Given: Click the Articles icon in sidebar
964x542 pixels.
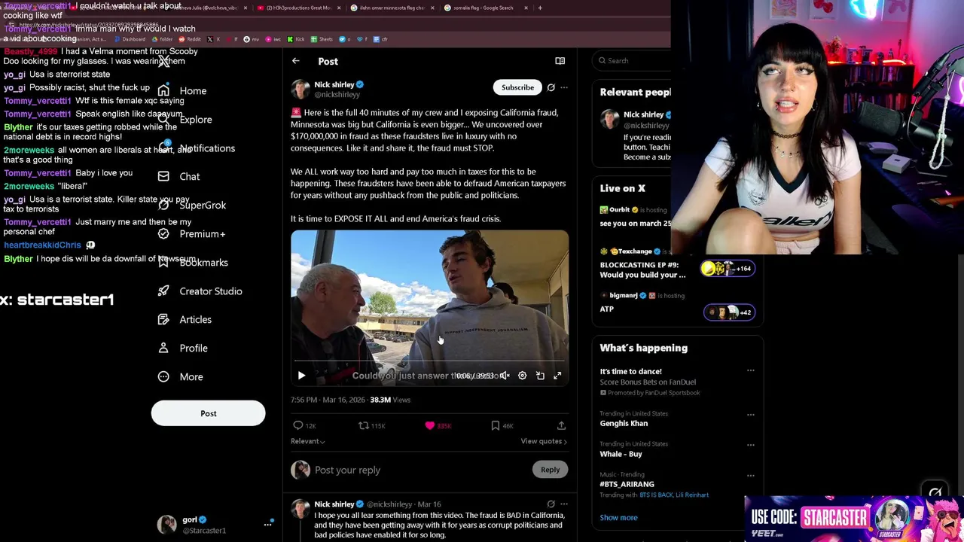Looking at the screenshot, I should (x=163, y=320).
